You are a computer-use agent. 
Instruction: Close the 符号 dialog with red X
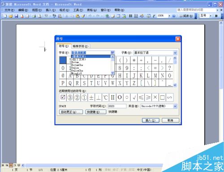(178, 39)
